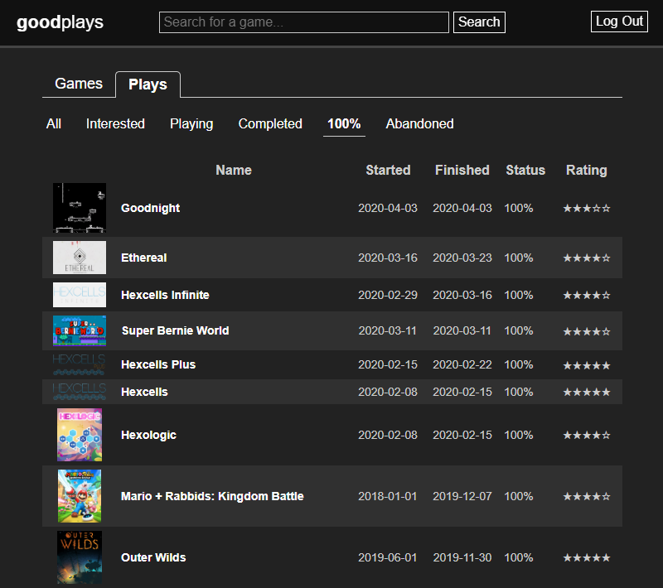Viewport: 663px width, 588px height.
Task: Click the Name column header
Action: [234, 170]
